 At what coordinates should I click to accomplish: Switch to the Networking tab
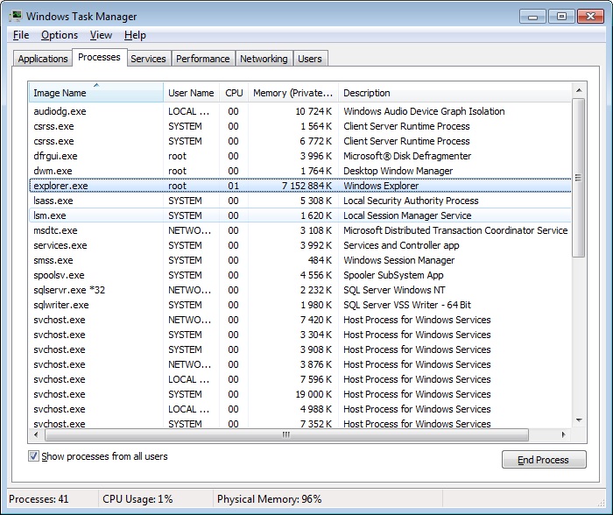coord(264,59)
